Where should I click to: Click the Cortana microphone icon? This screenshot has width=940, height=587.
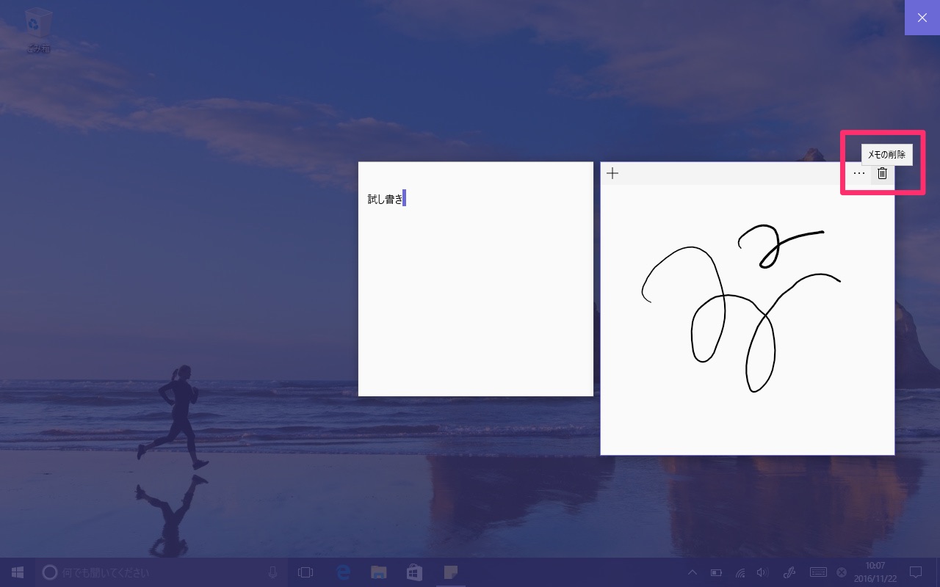273,572
